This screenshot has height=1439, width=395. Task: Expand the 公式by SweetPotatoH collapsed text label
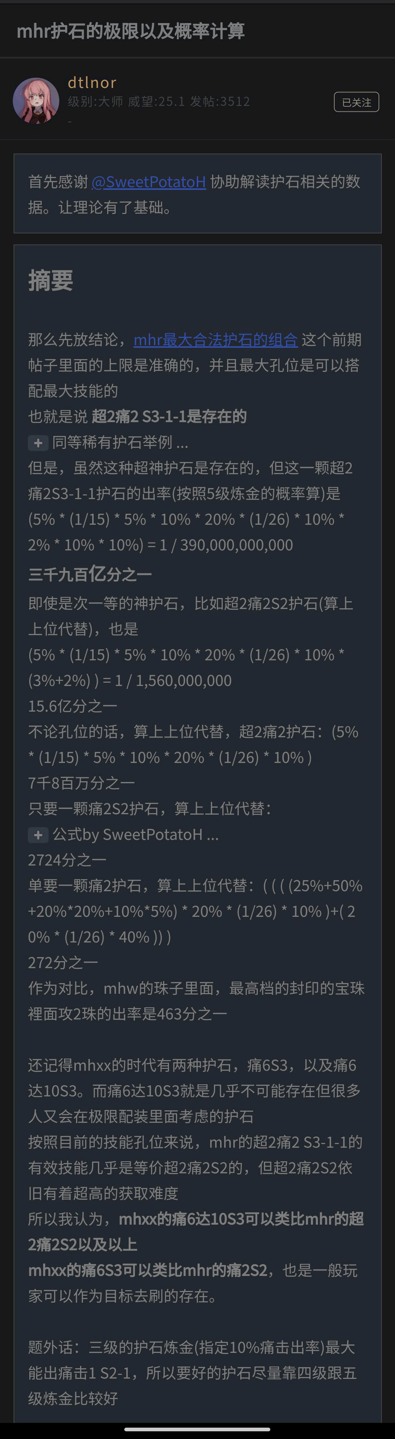[x=136, y=835]
